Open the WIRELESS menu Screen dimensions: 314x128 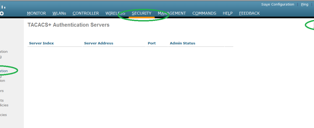point(115,13)
